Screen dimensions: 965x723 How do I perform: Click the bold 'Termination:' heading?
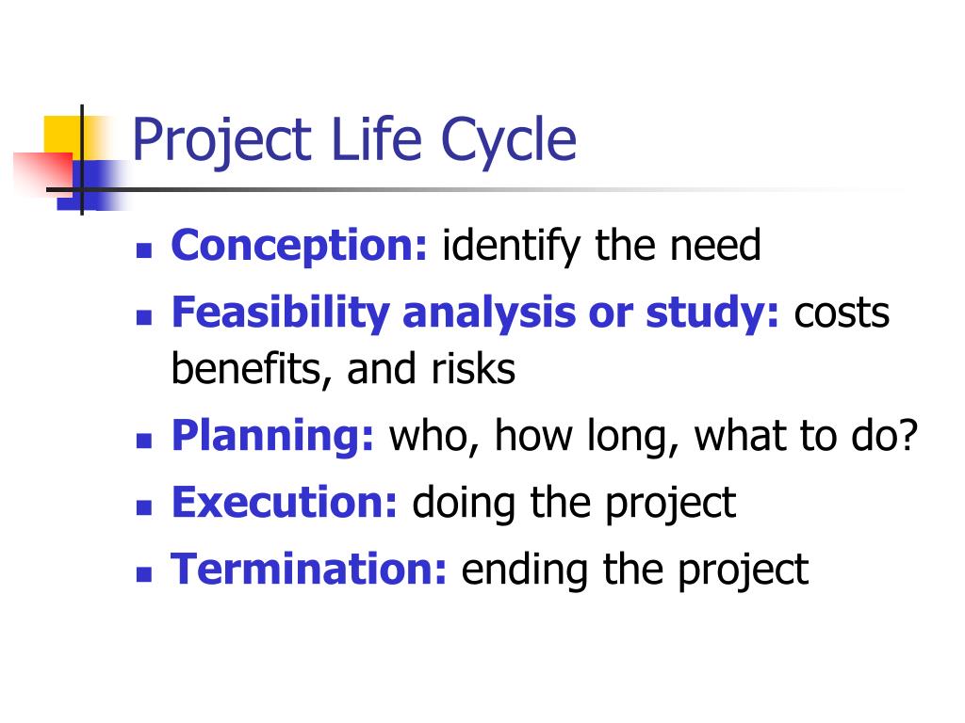click(x=309, y=570)
